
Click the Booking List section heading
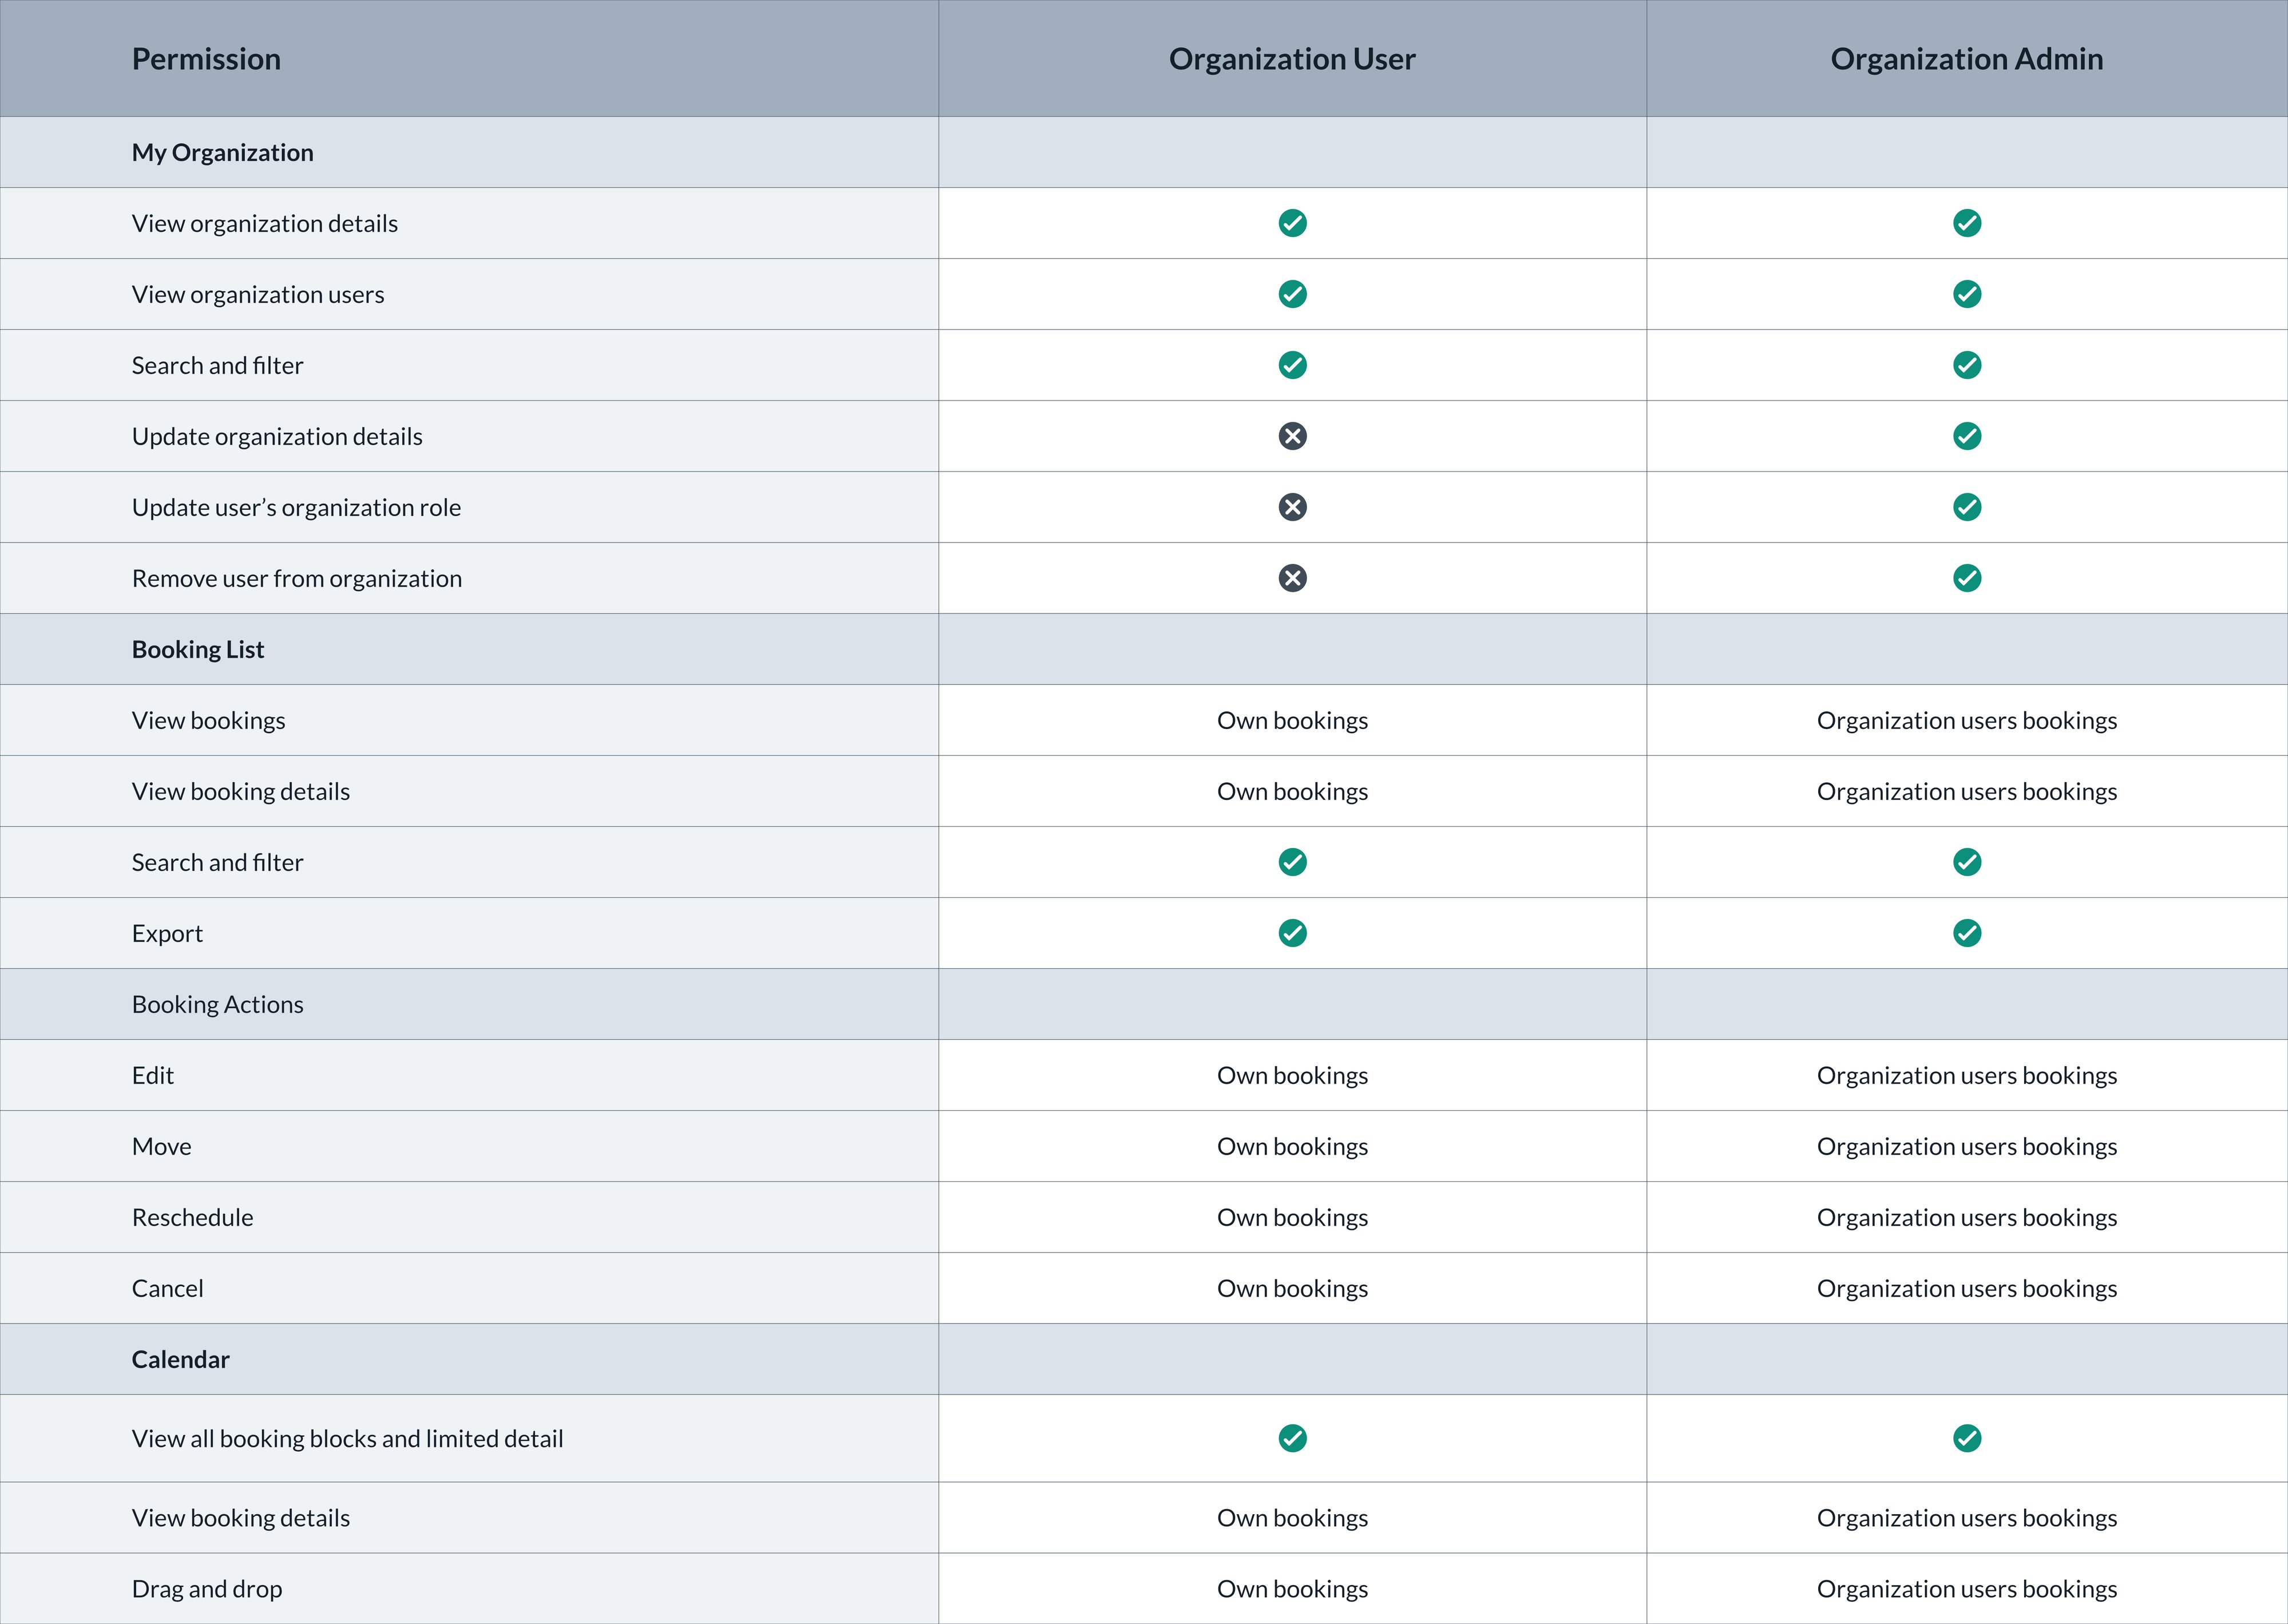click(x=198, y=649)
